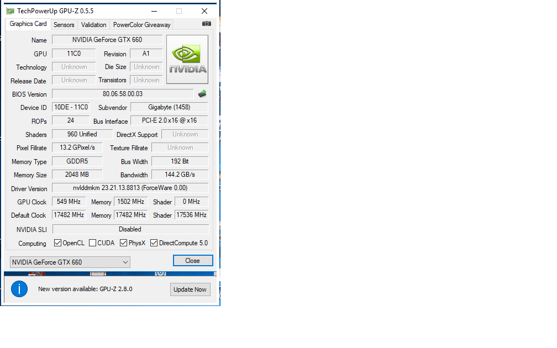The height and width of the screenshot is (348, 557).
Task: Click the Bus Width value 192 Bit
Action: [x=180, y=161]
